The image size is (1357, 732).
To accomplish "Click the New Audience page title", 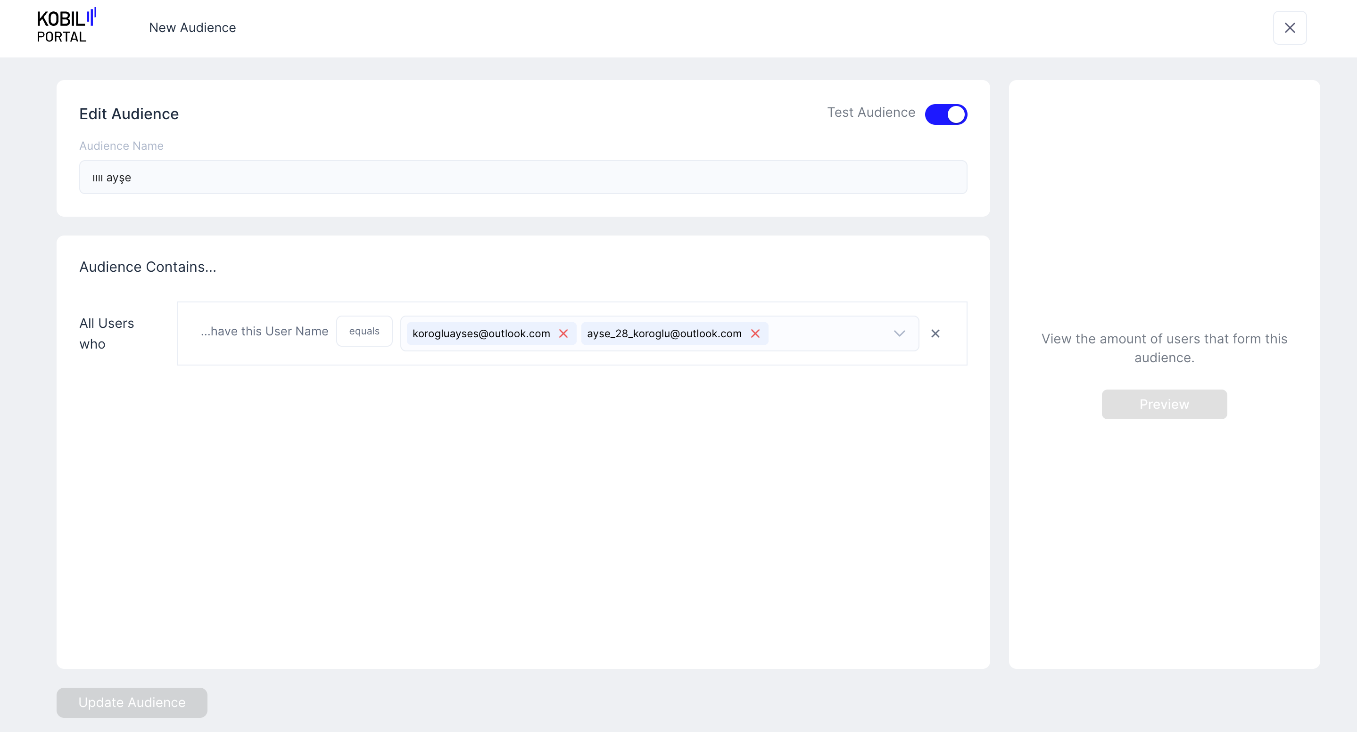I will click(192, 27).
